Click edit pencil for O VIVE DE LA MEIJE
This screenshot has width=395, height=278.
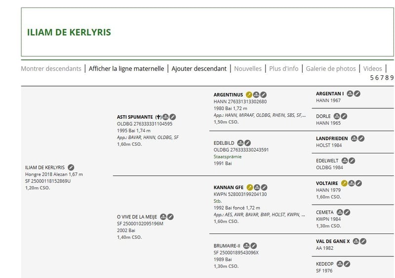pyautogui.click(x=170, y=217)
